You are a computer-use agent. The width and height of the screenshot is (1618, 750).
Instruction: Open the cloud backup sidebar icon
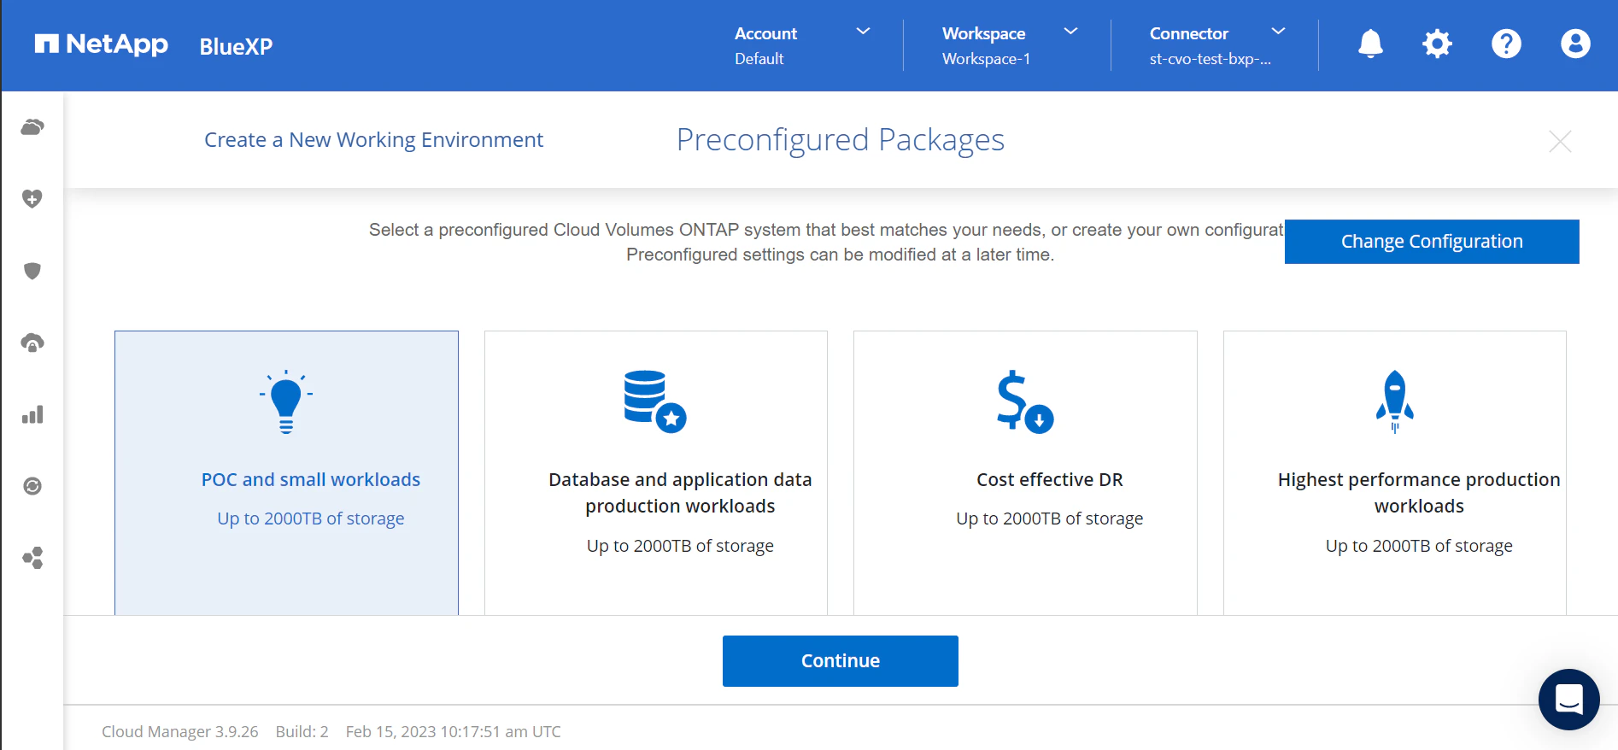tap(32, 343)
